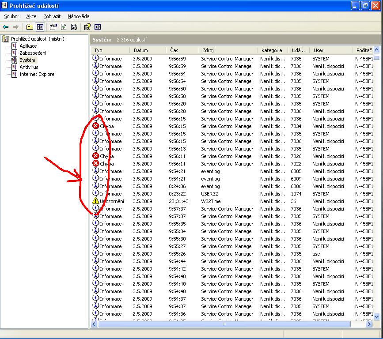This screenshot has height=339, width=383.
Task: Click the Up one level folder icon
Action: (x=30, y=27)
